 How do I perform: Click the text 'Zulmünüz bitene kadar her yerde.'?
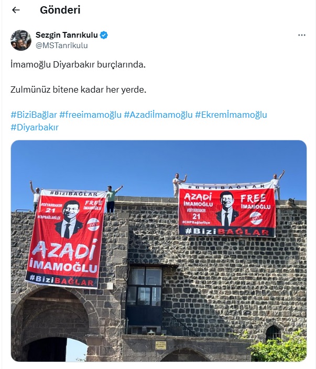(78, 90)
